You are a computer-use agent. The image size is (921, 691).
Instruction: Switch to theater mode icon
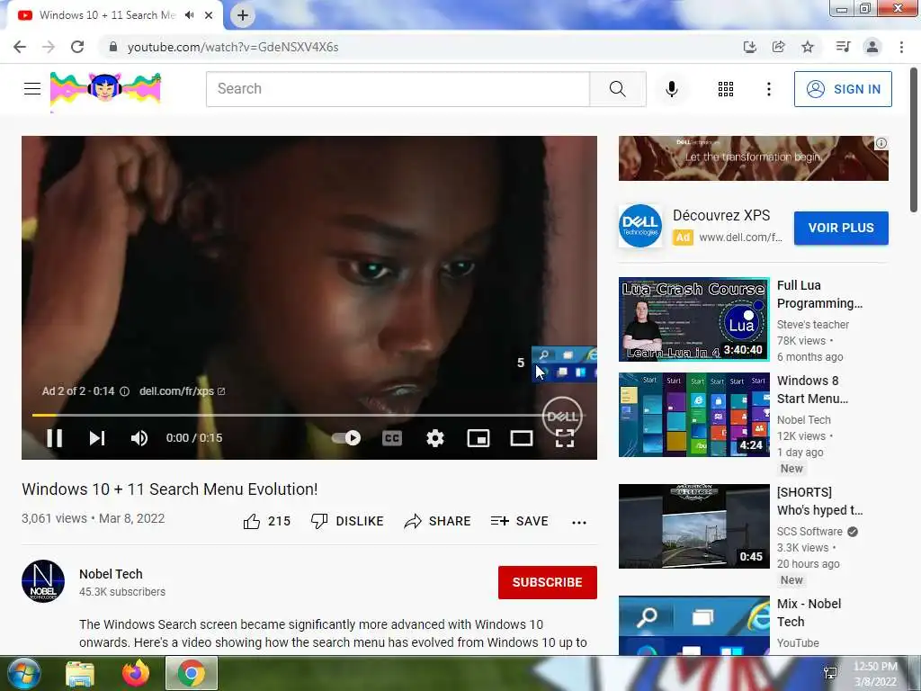pyautogui.click(x=522, y=438)
